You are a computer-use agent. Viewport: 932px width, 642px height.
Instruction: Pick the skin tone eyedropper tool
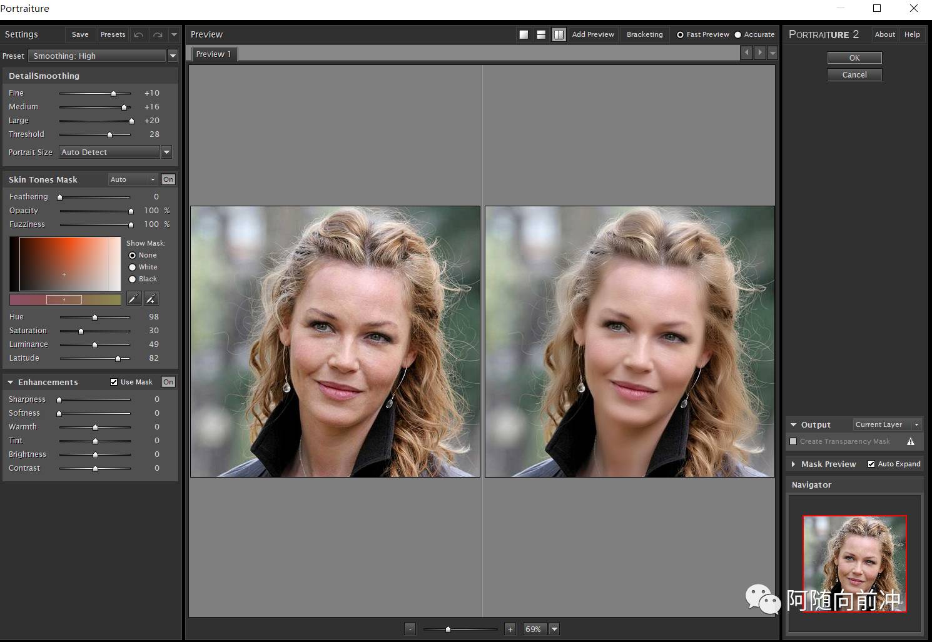click(133, 299)
